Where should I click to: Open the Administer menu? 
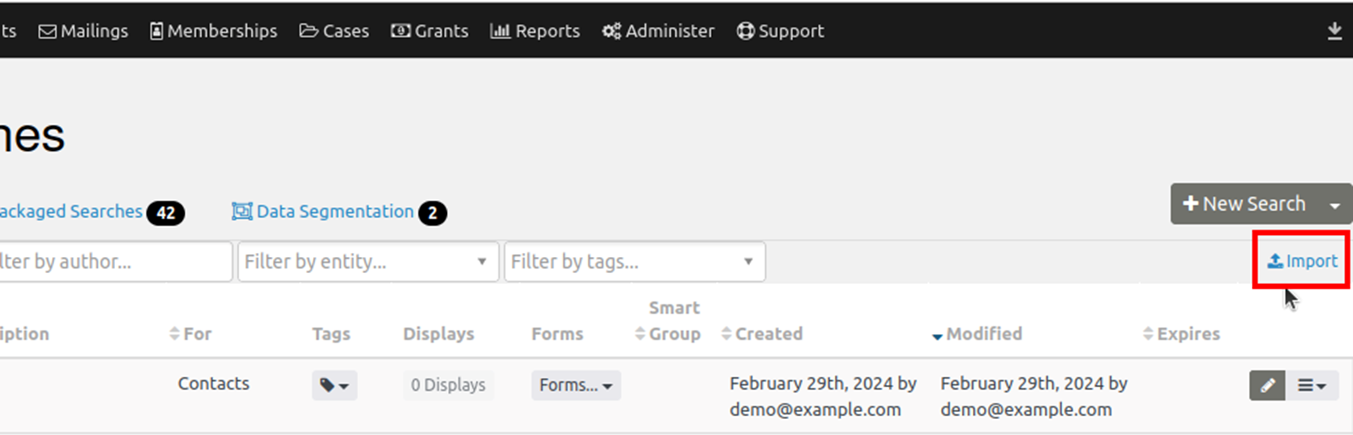click(658, 31)
